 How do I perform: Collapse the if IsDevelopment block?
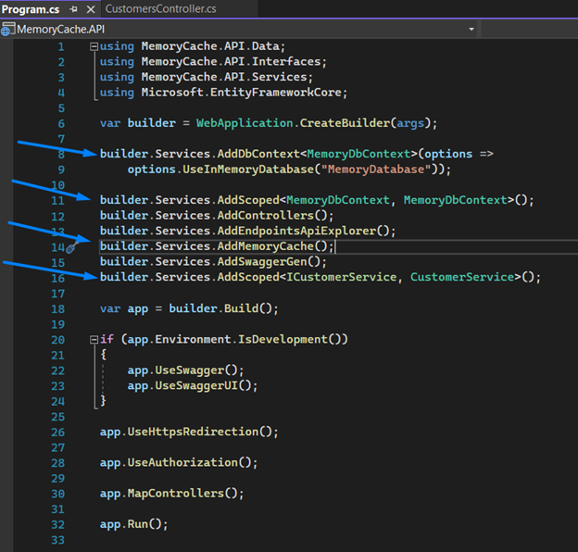tap(94, 339)
